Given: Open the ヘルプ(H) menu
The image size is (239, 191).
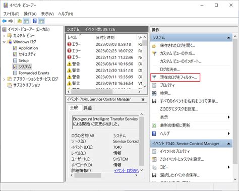Looking at the screenshot, I should 66,14.
